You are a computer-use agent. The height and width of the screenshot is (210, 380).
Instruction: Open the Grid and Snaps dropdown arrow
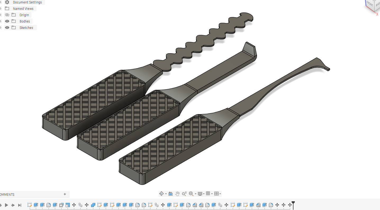212,194
